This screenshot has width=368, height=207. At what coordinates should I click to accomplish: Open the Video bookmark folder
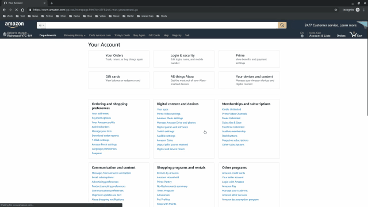click(101, 16)
